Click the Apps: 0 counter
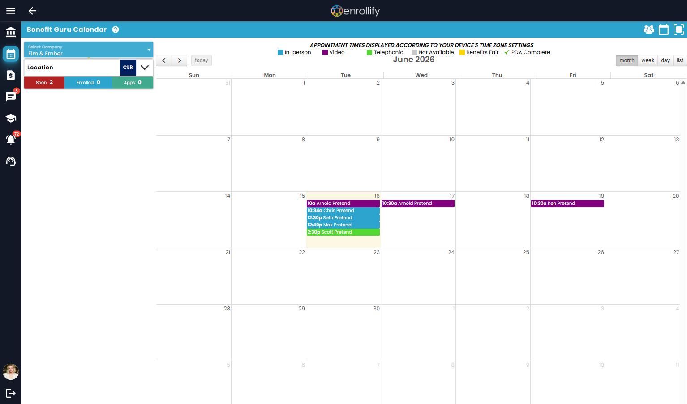Screen dimensions: 687x404 [133, 82]
